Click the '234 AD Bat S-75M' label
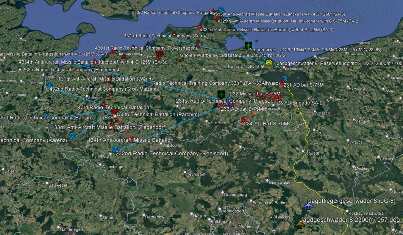403x235 pixels. point(266,124)
